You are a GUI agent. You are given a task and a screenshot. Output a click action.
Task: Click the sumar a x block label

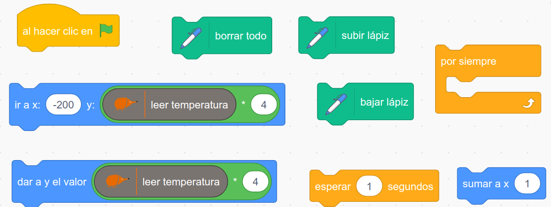[486, 184]
